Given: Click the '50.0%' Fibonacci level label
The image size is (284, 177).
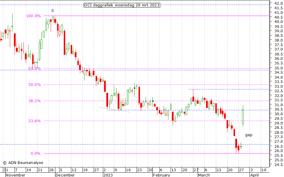Looking at the screenshot, I should (34, 85).
